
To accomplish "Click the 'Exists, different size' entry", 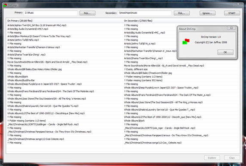I will click(136, 69).
